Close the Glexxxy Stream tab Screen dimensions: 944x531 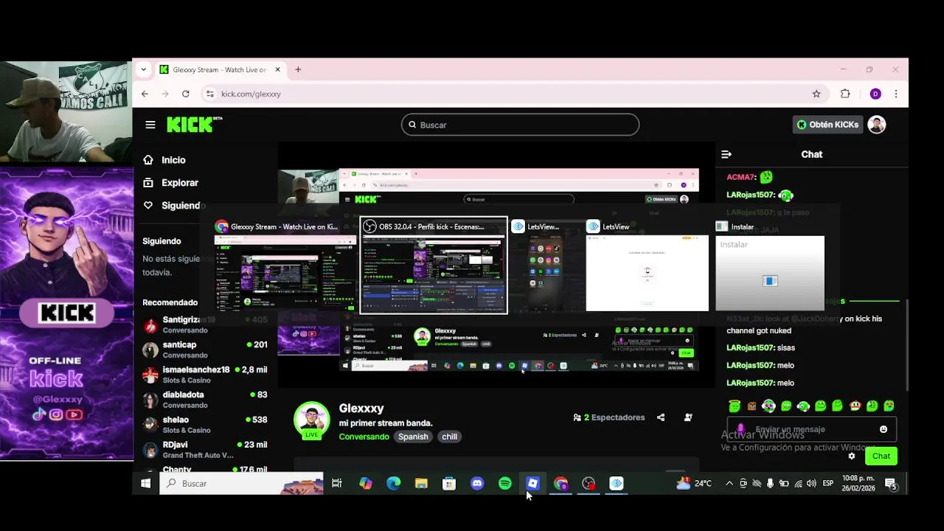coord(277,69)
